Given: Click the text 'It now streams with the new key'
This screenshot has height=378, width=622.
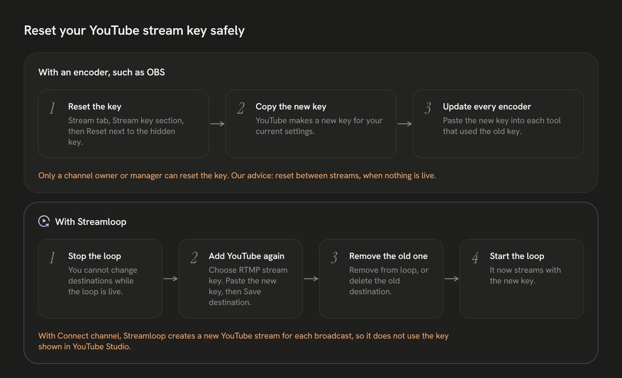Looking at the screenshot, I should click(525, 275).
